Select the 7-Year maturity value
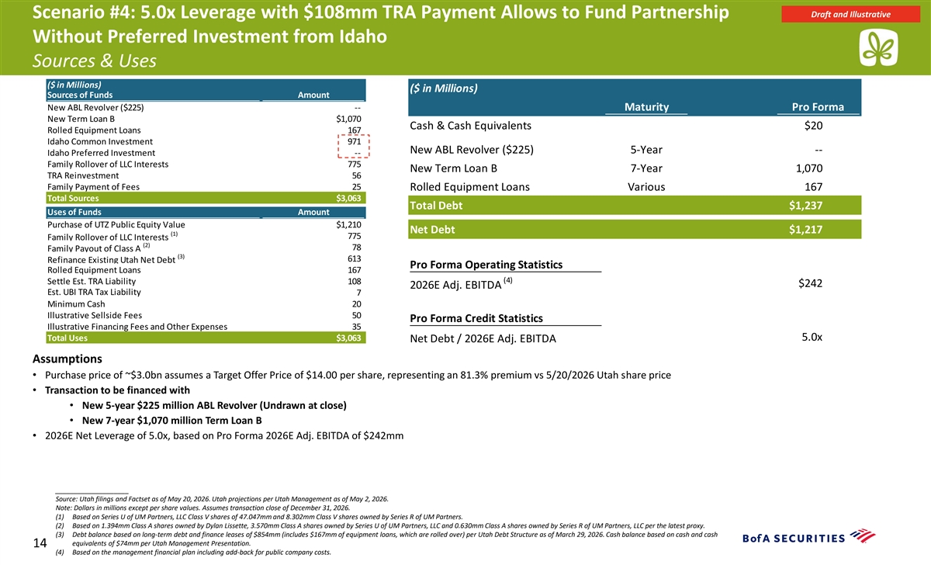931x565 pixels. (x=646, y=168)
